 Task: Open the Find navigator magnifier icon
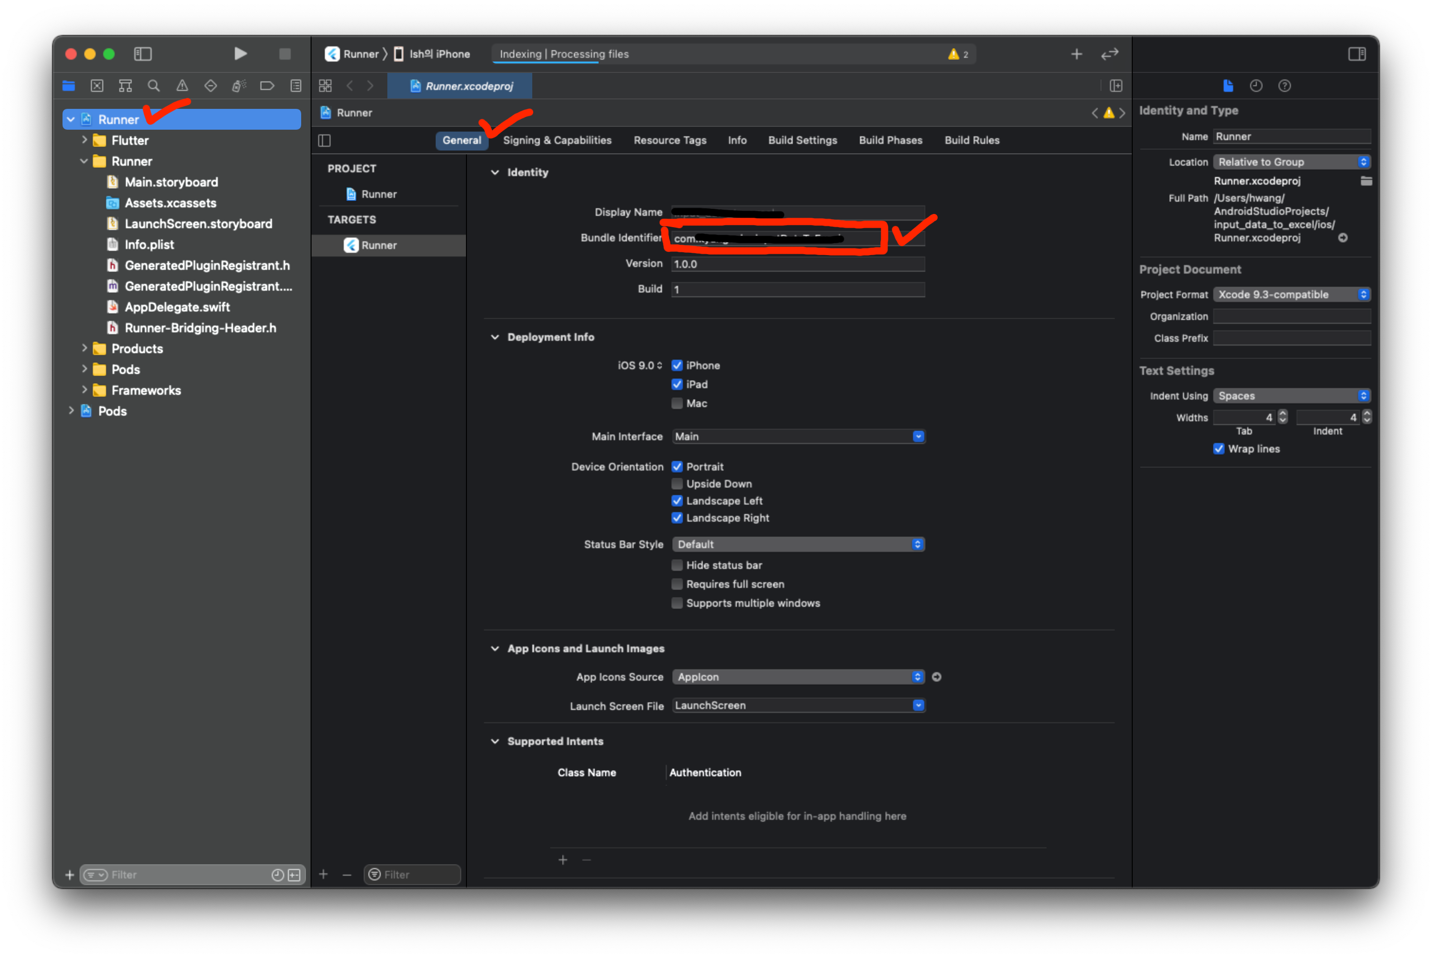point(153,86)
